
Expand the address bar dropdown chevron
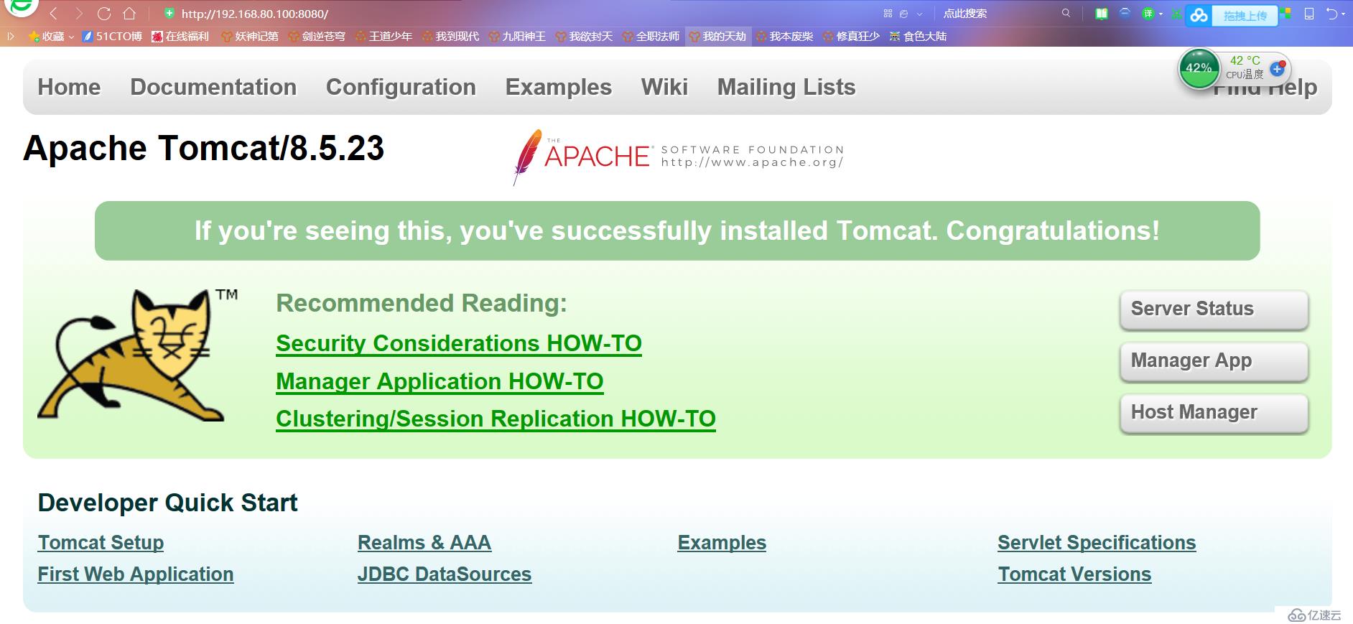[920, 14]
